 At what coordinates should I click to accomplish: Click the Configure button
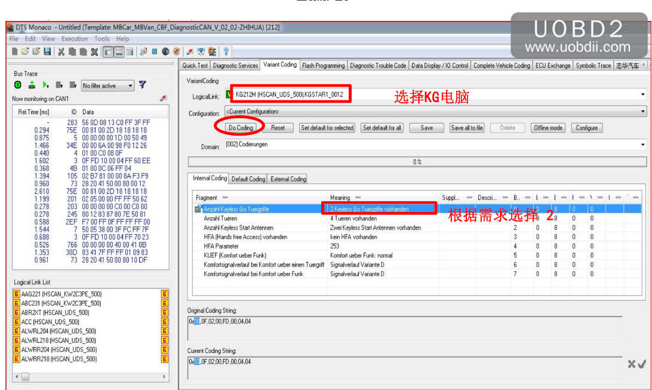[587, 128]
